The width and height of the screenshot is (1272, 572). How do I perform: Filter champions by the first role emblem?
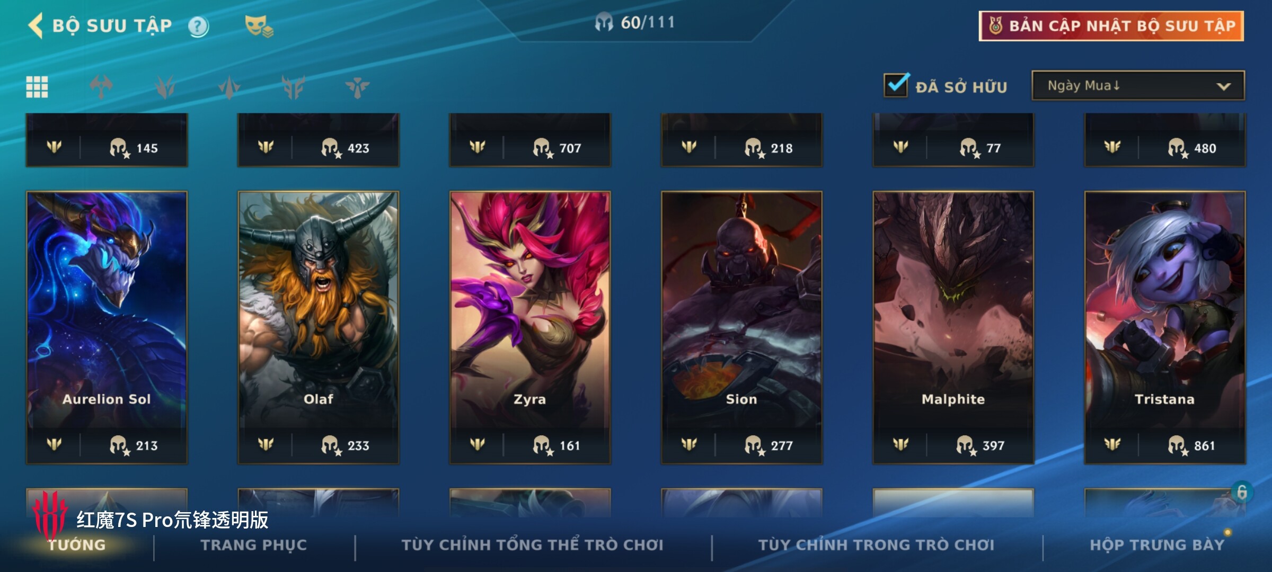click(101, 87)
